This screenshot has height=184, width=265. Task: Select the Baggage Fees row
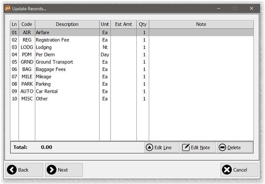point(132,69)
